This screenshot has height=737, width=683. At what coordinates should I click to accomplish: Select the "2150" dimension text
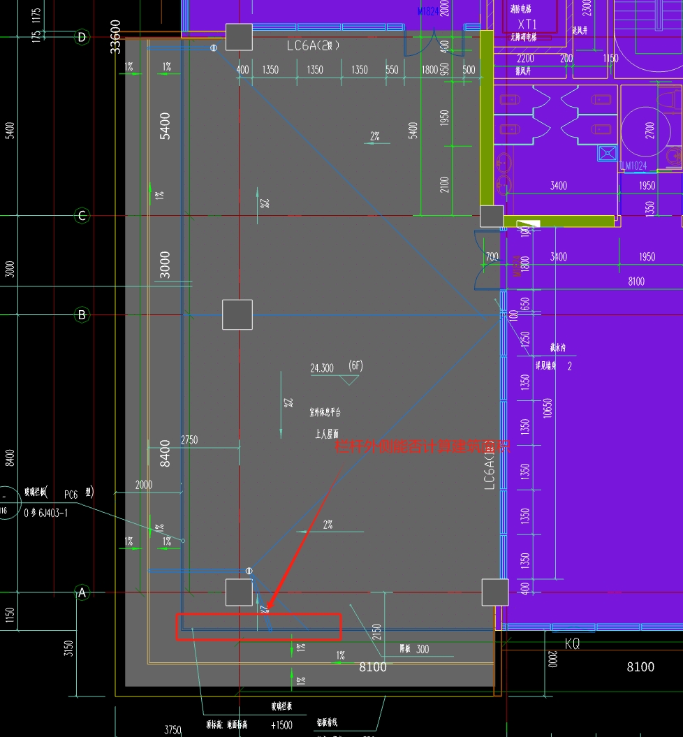[x=376, y=632]
